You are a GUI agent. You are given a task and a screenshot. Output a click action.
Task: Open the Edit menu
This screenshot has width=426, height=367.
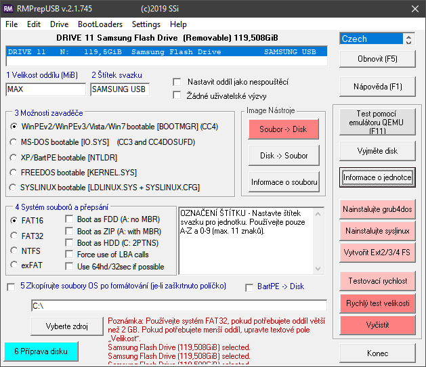coord(34,24)
